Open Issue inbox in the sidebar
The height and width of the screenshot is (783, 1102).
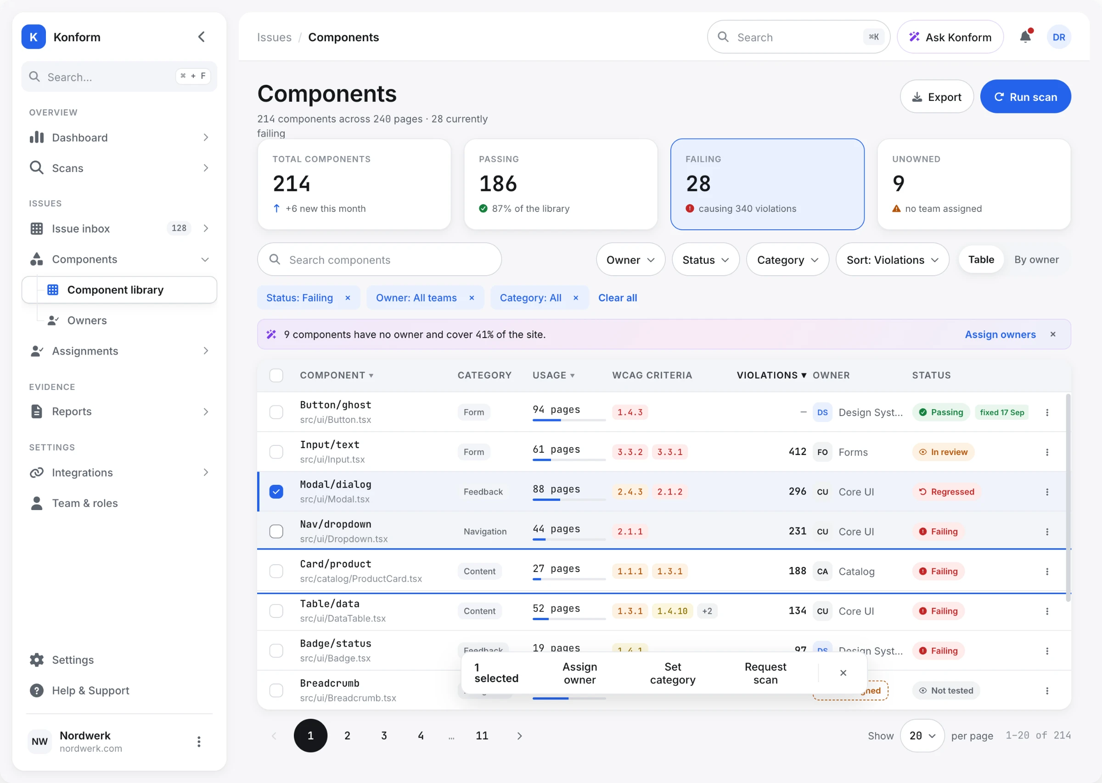click(x=119, y=228)
